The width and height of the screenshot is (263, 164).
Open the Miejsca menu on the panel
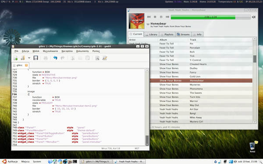25,161
